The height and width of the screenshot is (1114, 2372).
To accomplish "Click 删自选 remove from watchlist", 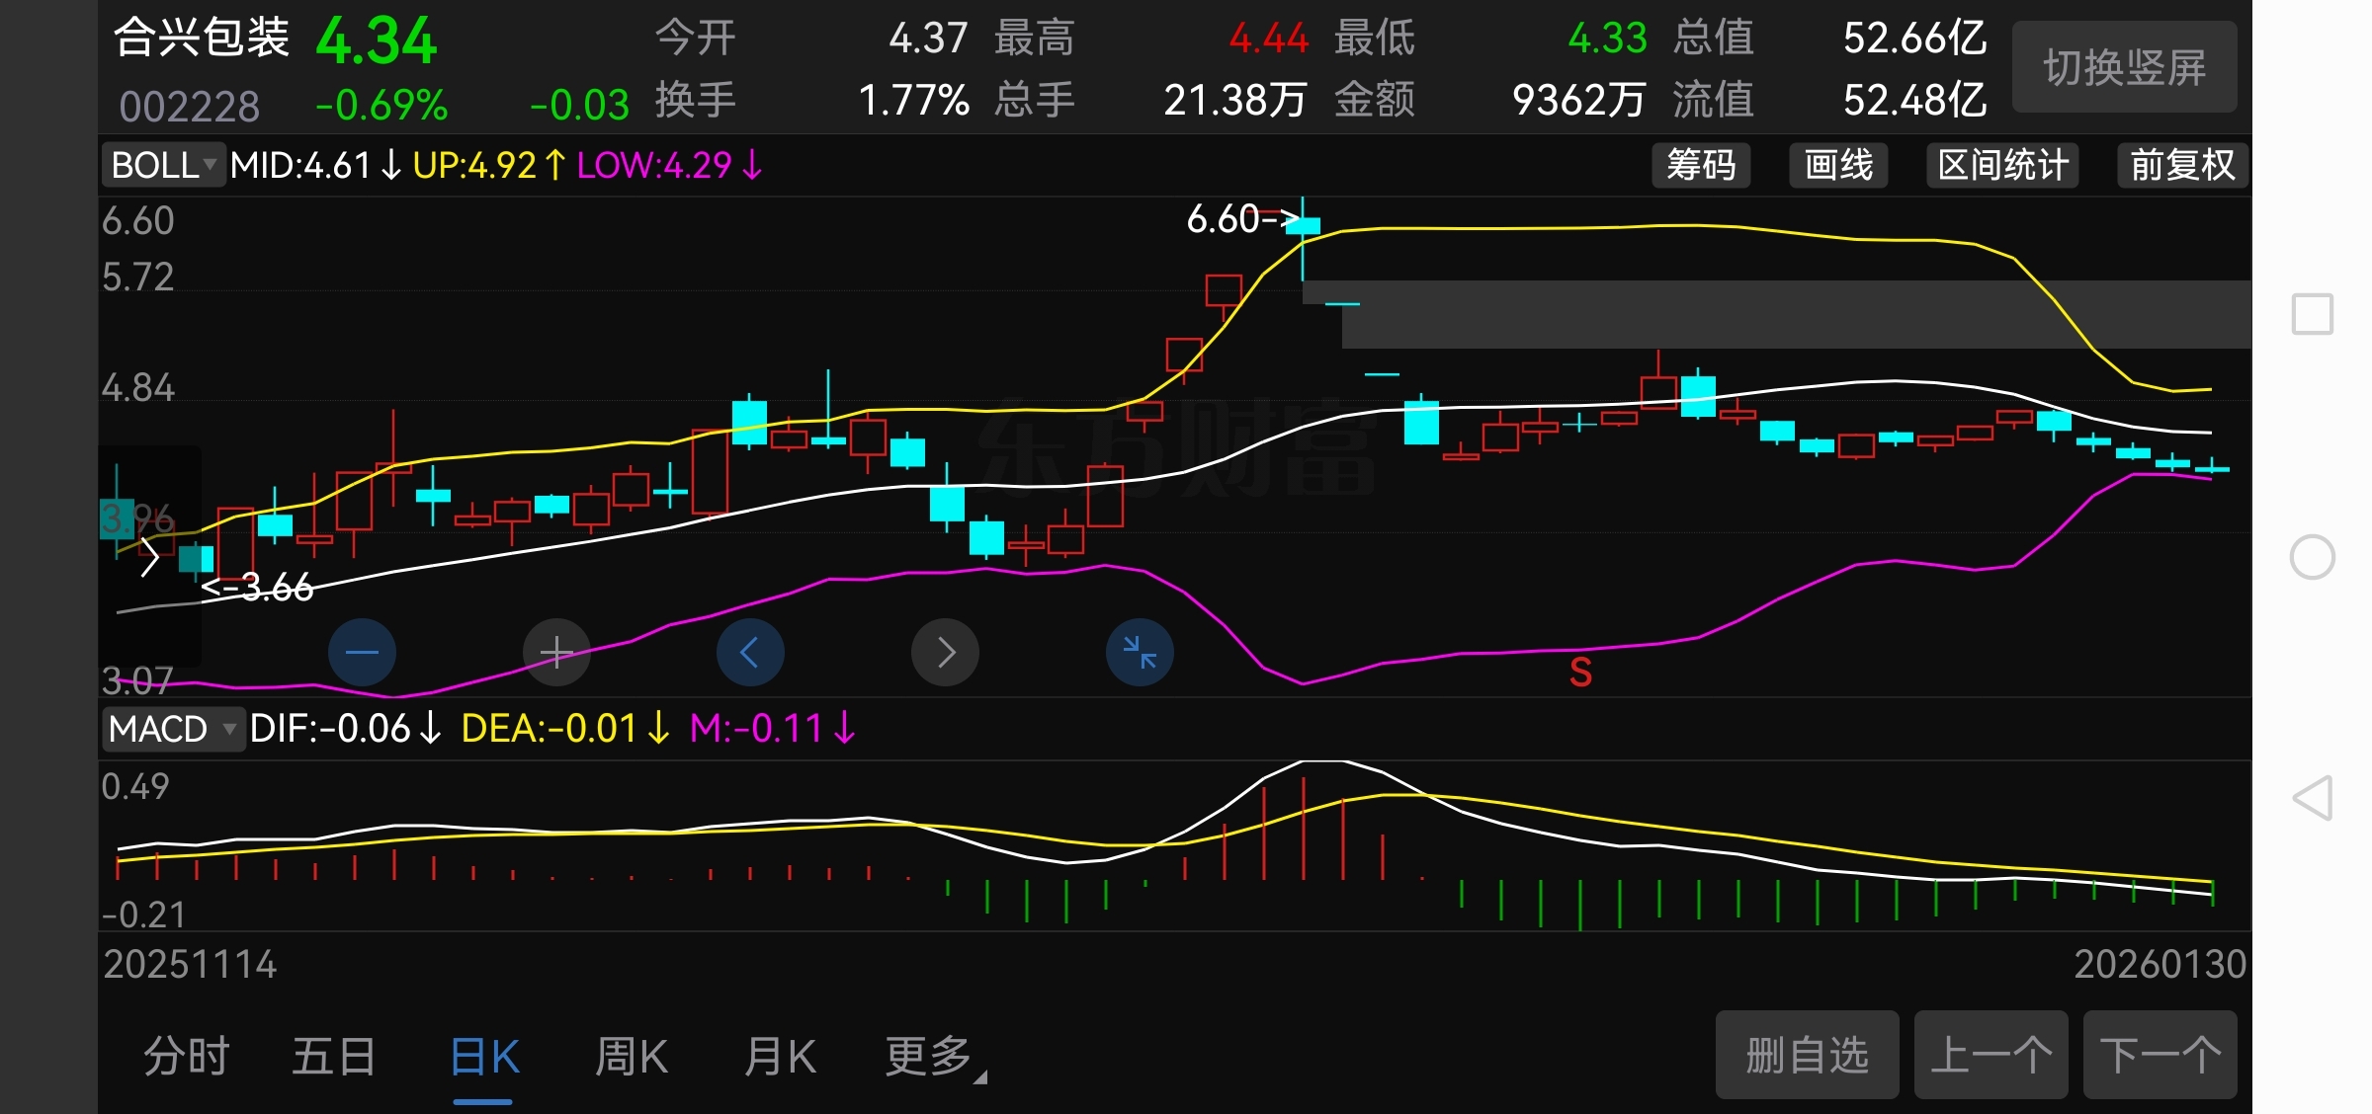I will pos(1806,1055).
